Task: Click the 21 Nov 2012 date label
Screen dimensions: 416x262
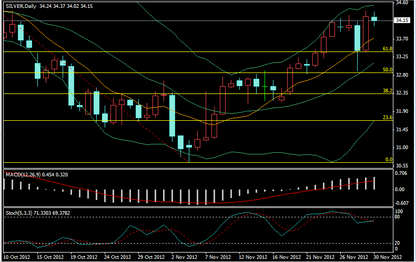Action: pyautogui.click(x=320, y=257)
